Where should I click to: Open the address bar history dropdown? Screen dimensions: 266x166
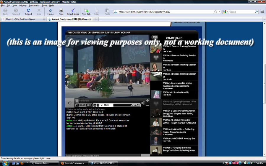(219, 12)
